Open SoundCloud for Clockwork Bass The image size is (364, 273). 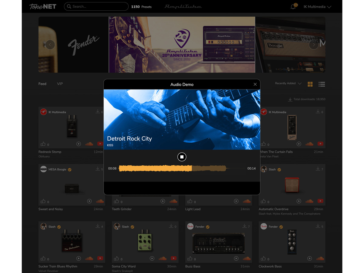coord(320,258)
